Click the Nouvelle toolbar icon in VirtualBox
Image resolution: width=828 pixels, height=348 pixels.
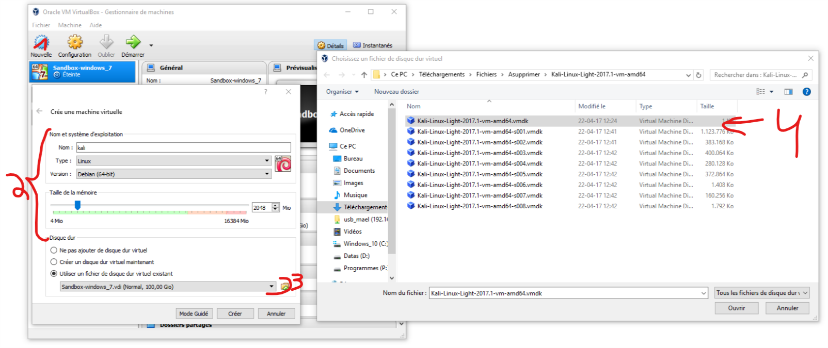point(41,42)
